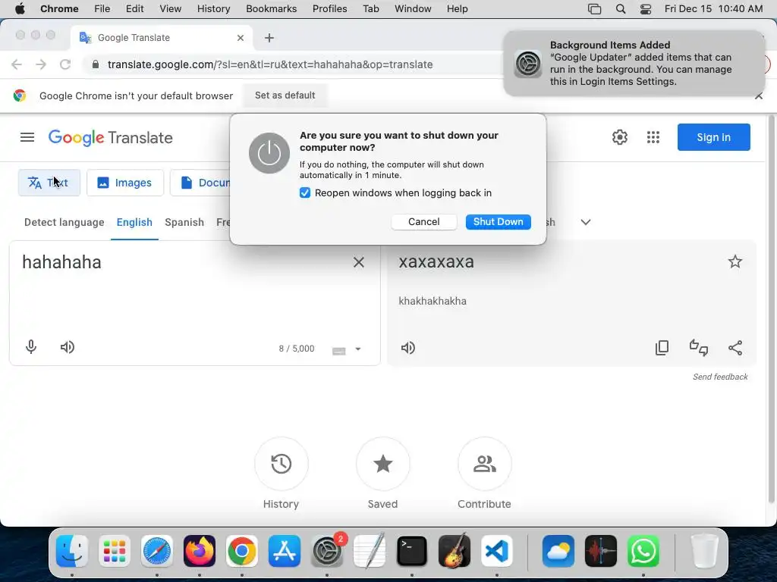777x582 pixels.
Task: Open translation History
Action: pyautogui.click(x=281, y=464)
